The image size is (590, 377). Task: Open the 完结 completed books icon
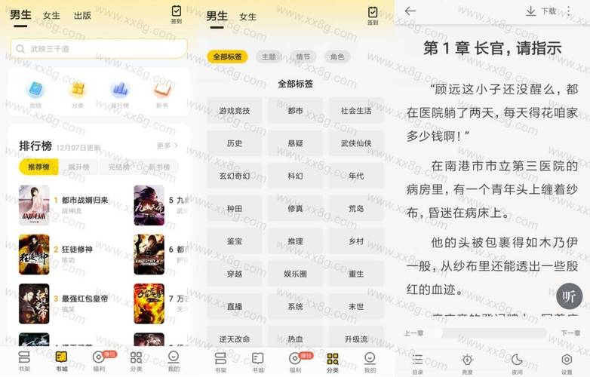[x=35, y=90]
